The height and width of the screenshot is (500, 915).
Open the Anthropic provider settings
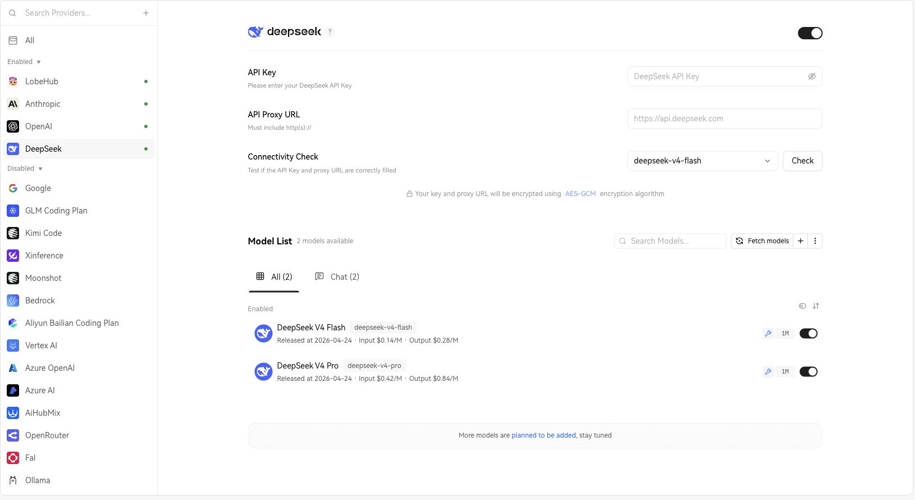pos(78,104)
